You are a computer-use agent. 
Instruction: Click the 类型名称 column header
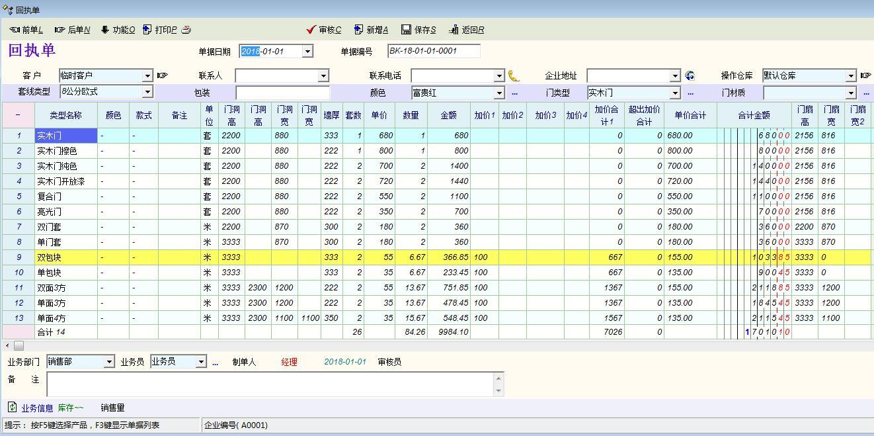(x=65, y=115)
